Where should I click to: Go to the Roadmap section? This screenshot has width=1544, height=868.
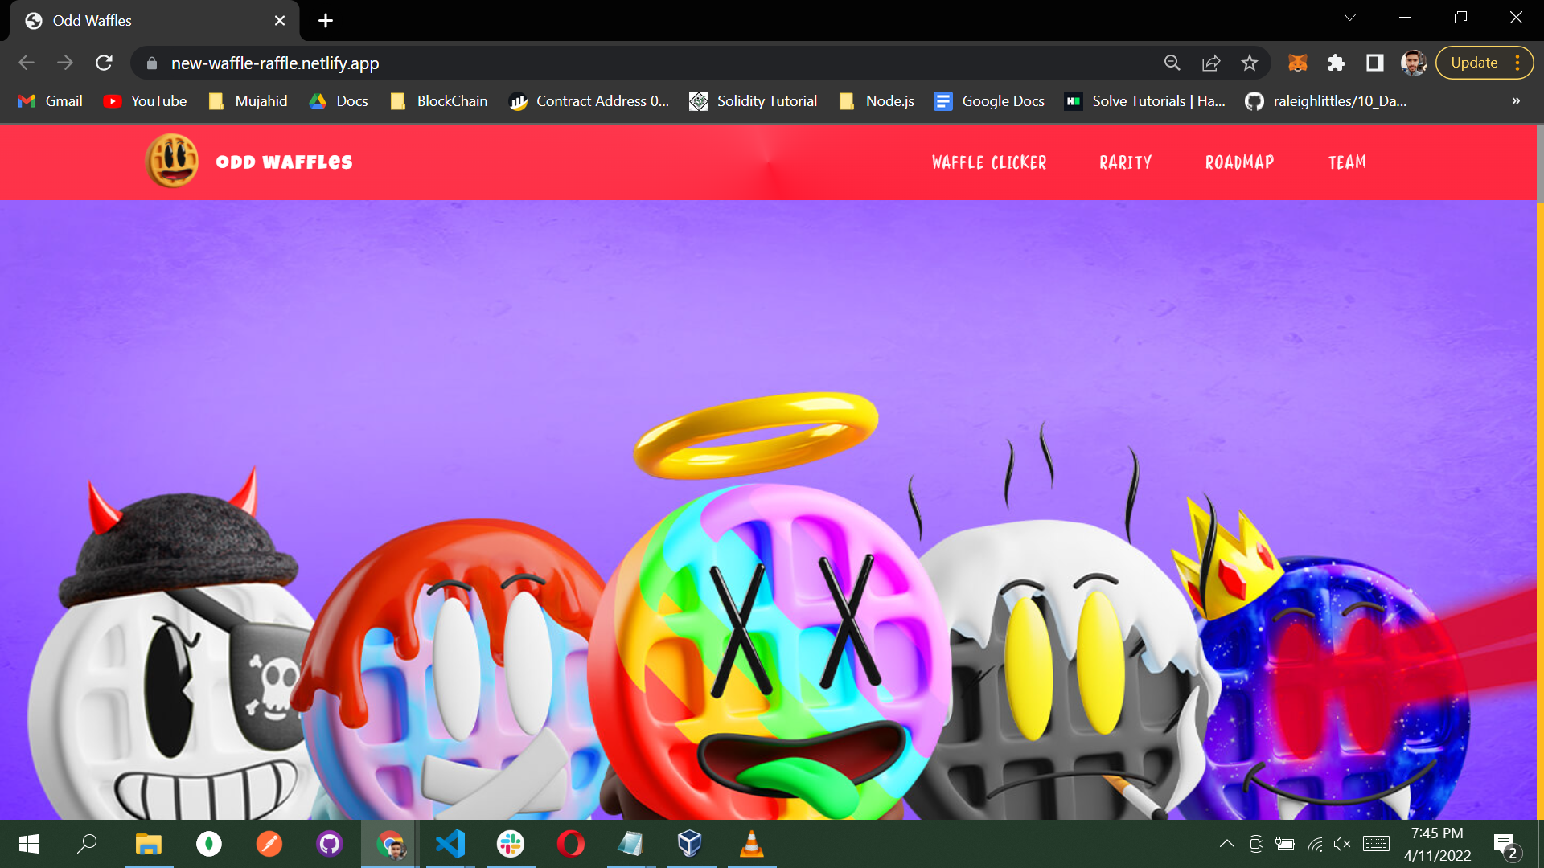[x=1239, y=162]
